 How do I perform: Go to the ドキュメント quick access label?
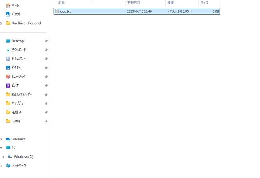[x=19, y=59]
